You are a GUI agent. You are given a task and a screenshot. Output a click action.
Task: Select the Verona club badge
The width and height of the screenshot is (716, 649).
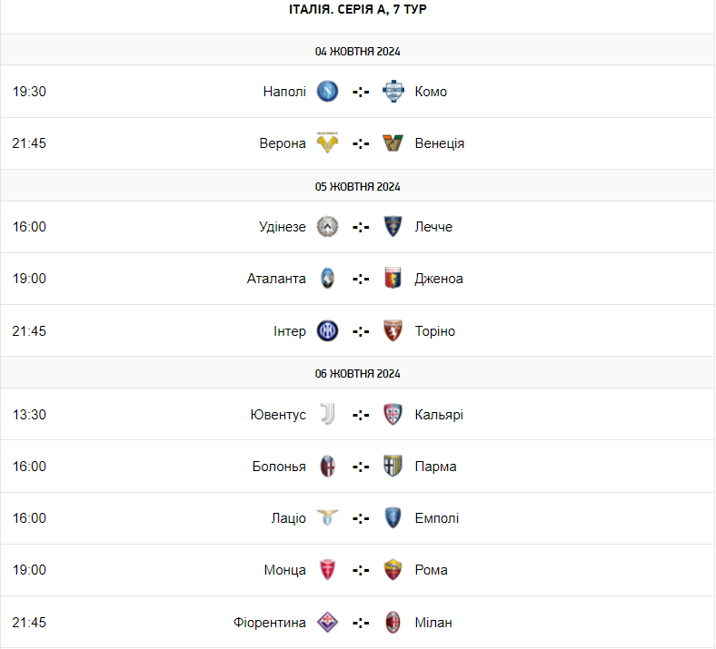[327, 143]
